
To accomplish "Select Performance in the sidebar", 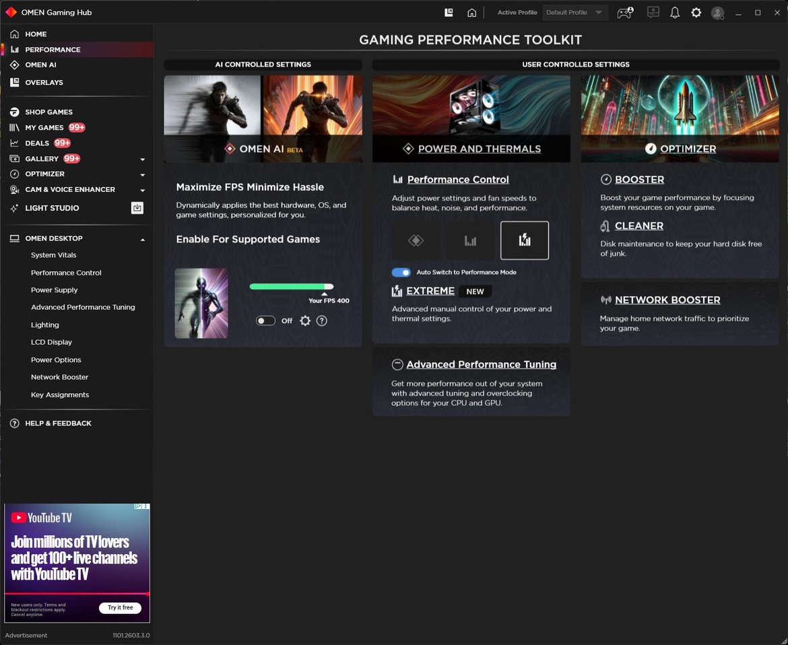I will (77, 49).
